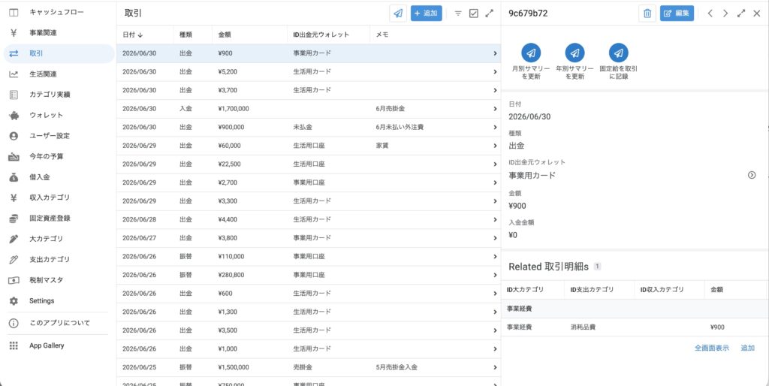Select the ¥3,800 事業用カード row

[x=309, y=238]
